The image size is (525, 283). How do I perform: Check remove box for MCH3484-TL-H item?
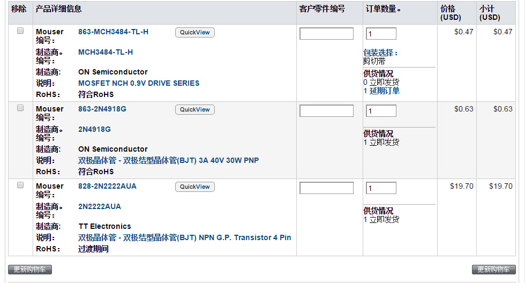(x=20, y=31)
